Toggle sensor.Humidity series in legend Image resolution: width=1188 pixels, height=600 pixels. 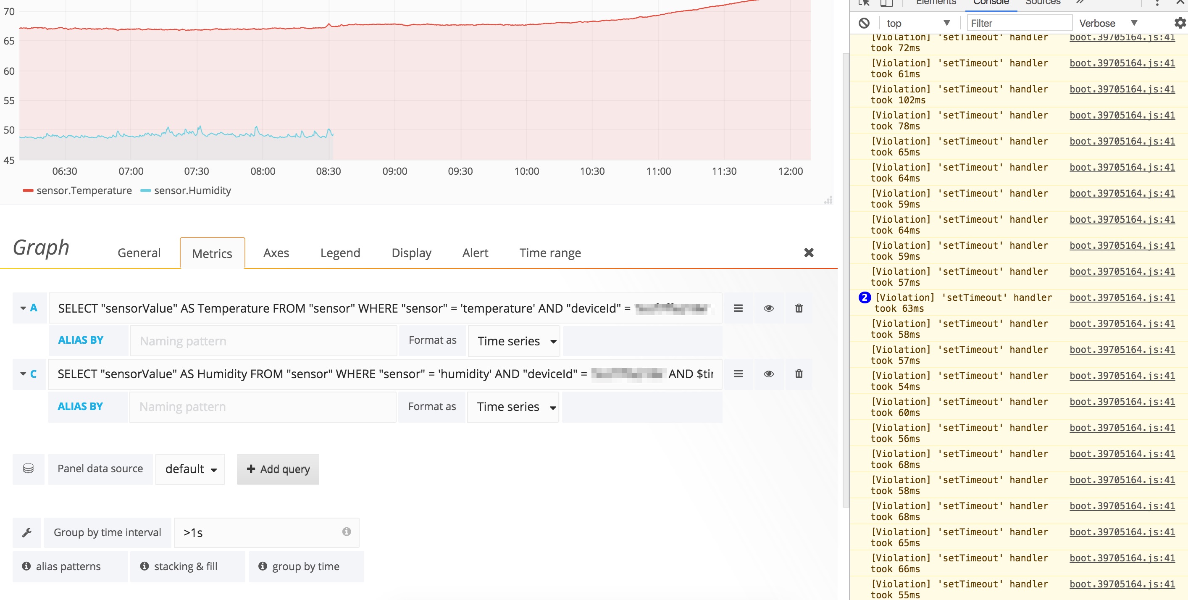[x=192, y=190]
